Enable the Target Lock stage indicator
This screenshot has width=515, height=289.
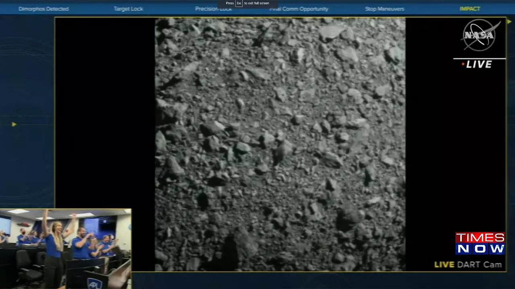point(128,8)
